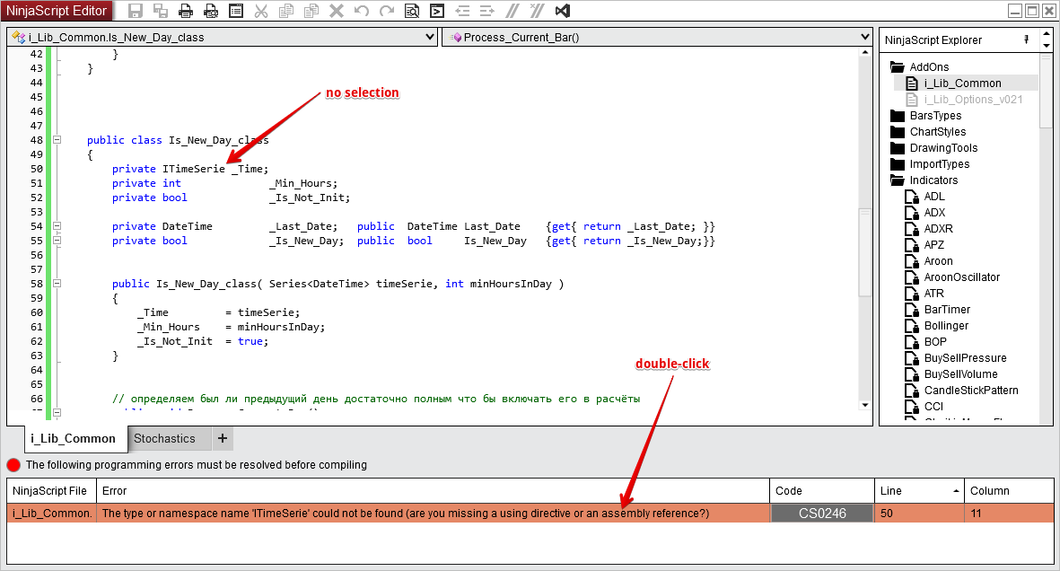The image size is (1060, 571).
Task: Click the Delete X toolbar icon
Action: (x=336, y=11)
